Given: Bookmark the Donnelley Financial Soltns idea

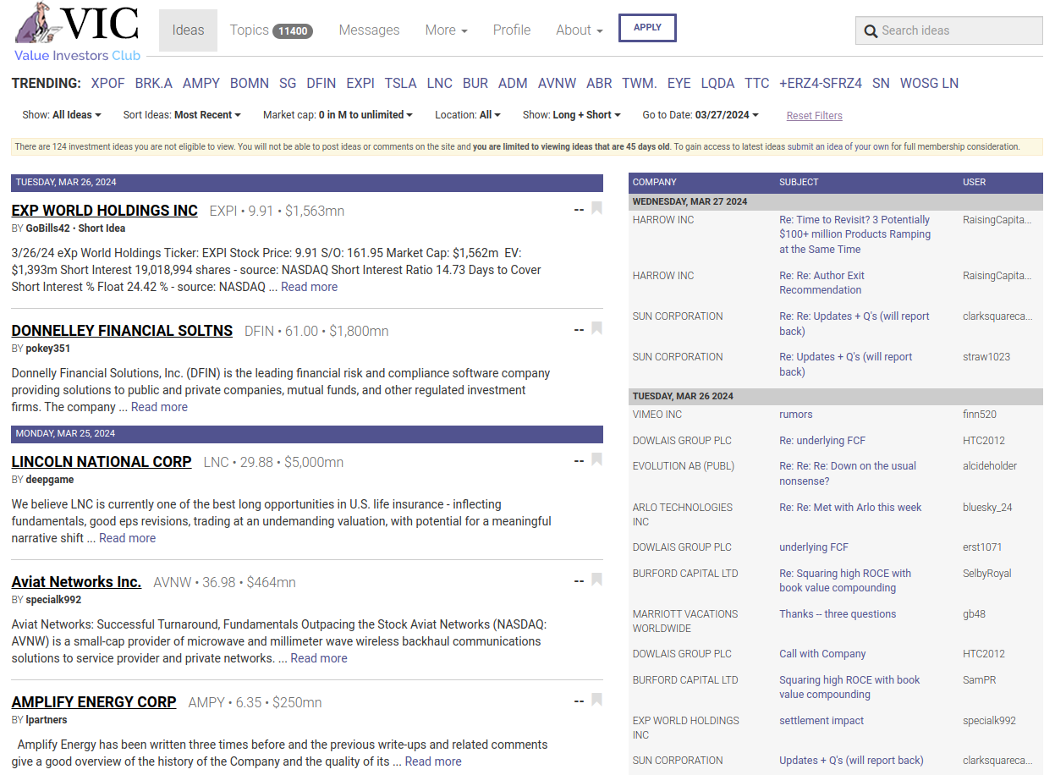Looking at the screenshot, I should click(x=596, y=328).
